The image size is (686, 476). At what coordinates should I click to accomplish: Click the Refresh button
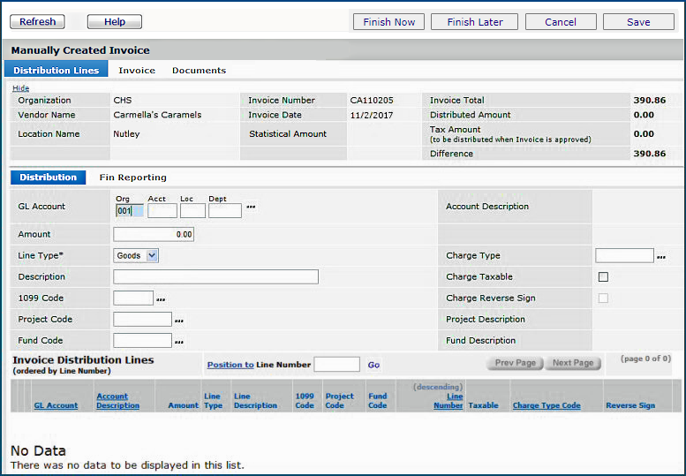[37, 22]
